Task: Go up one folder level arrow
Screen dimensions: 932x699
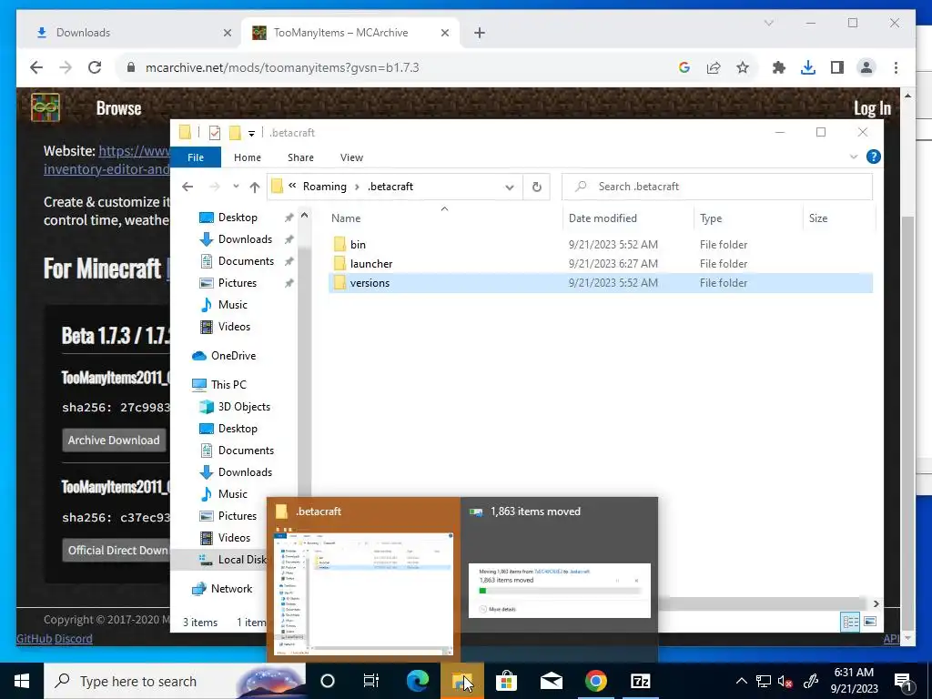Action: (255, 187)
